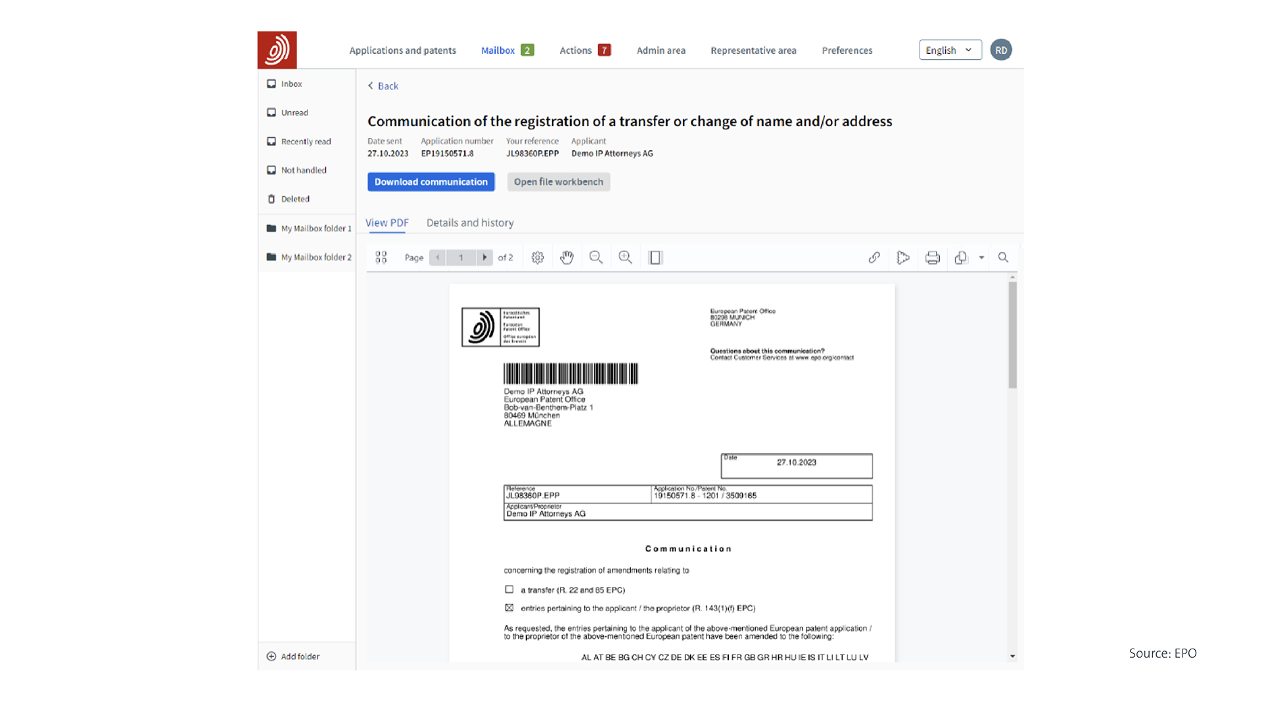
Task: Go to next PDF page arrow
Action: [x=484, y=257]
